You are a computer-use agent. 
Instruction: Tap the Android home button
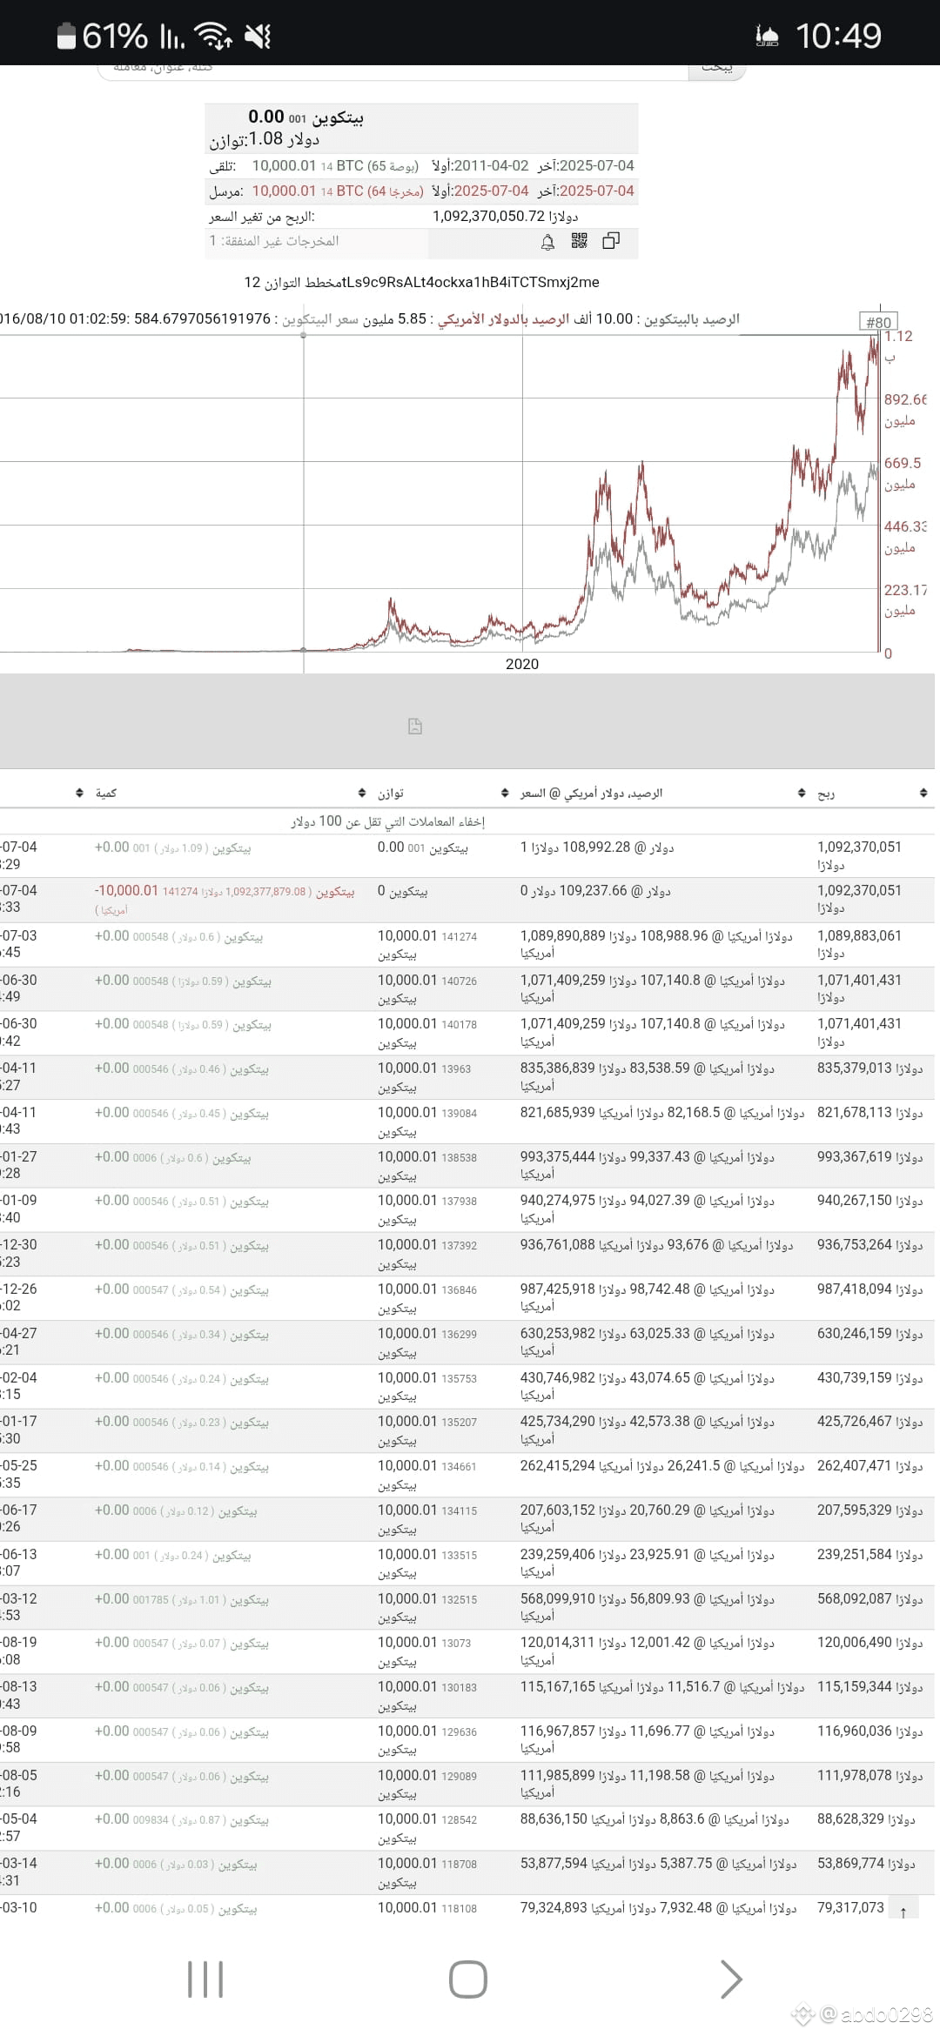click(468, 1979)
